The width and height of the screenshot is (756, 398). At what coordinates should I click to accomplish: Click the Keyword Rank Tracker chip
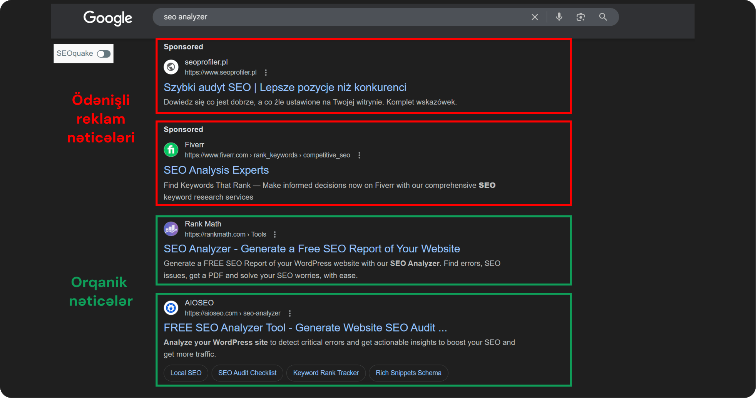pyautogui.click(x=326, y=373)
